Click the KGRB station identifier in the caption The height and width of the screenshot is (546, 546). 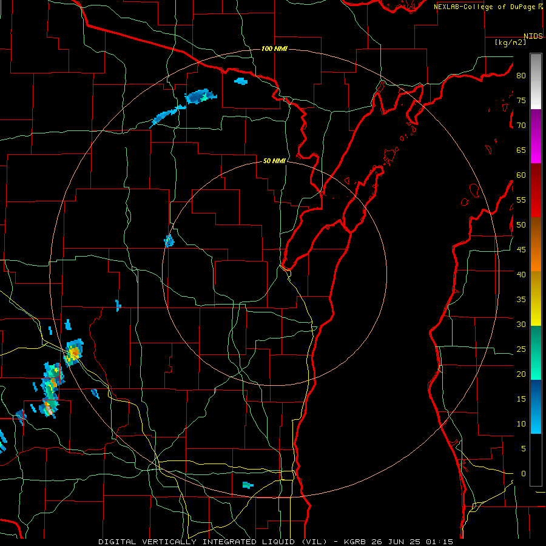tap(356, 542)
